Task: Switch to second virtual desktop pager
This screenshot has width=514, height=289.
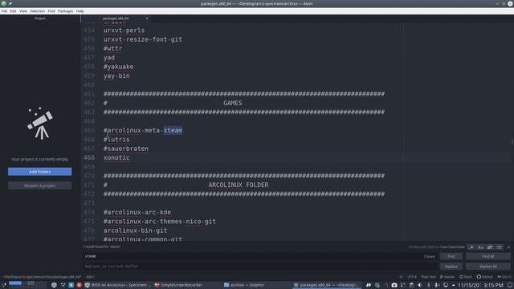Action: 31,283
